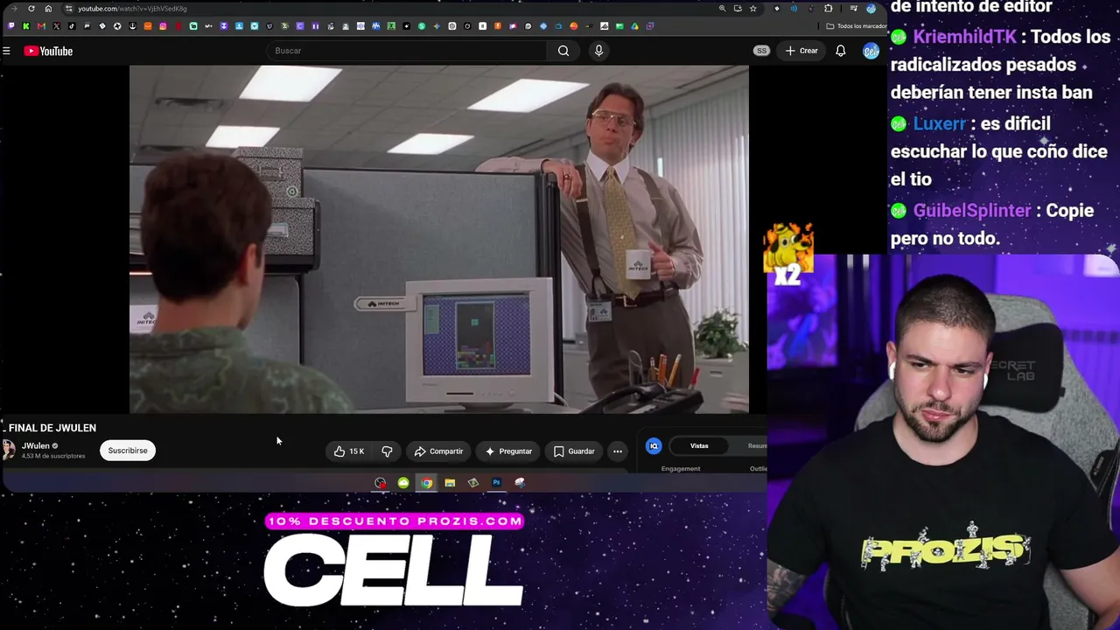The width and height of the screenshot is (1120, 630).
Task: Click chat username GuibelSplinter
Action: pos(971,211)
